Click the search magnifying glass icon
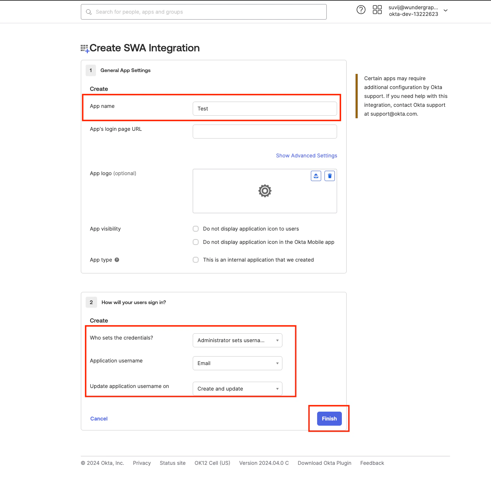 pos(89,11)
